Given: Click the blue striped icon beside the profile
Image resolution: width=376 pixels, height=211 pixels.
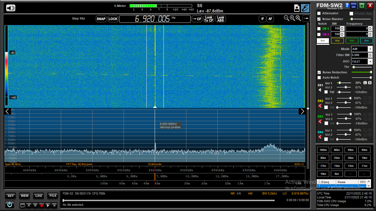Looking at the screenshot, I should click(x=305, y=8).
